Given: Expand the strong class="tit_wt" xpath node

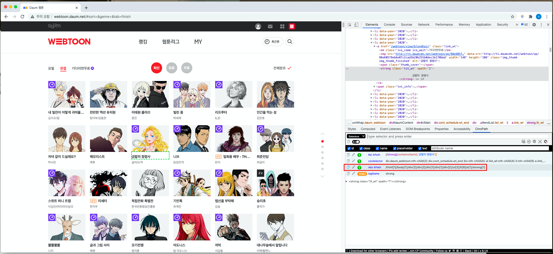Looking at the screenshot, I should click(x=346, y=181).
